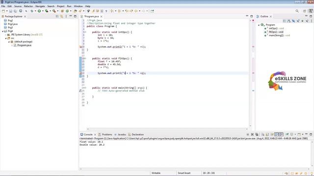Toggle Hide Non-Public Members in Outline
Image resolution: width=314 pixels, height=176 pixels.
tap(303, 21)
